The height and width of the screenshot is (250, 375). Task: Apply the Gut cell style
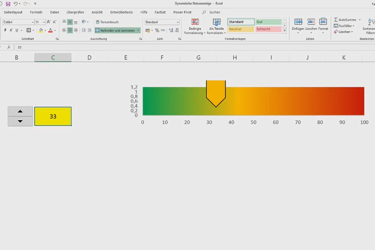click(268, 22)
